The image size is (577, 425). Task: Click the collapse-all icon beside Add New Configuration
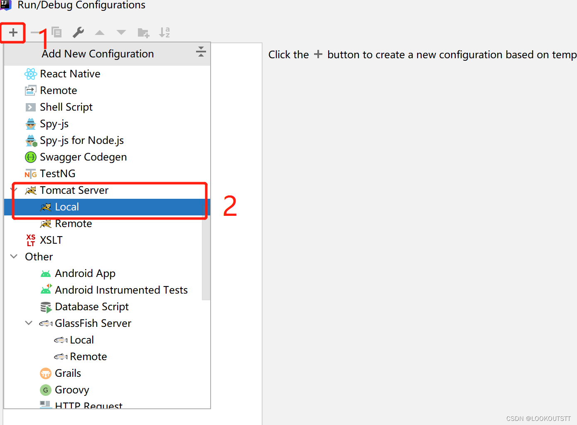click(x=201, y=52)
